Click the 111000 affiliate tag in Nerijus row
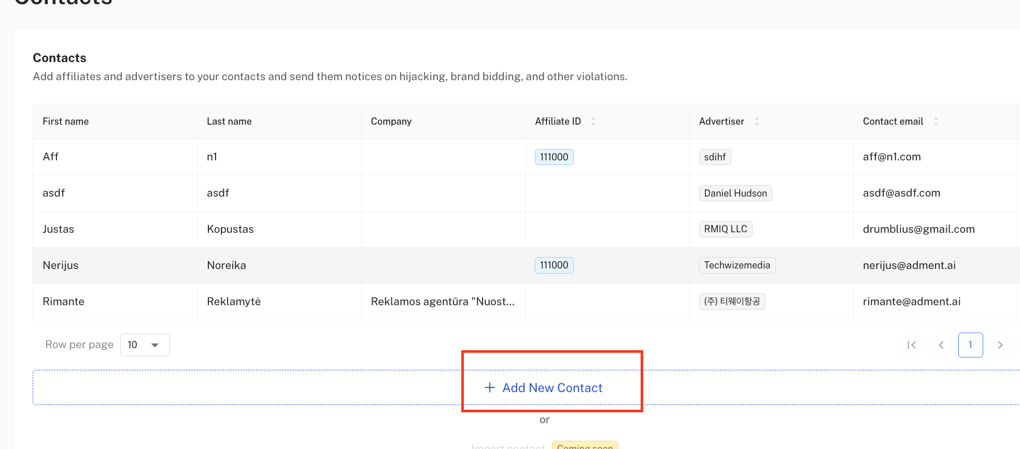 554,265
